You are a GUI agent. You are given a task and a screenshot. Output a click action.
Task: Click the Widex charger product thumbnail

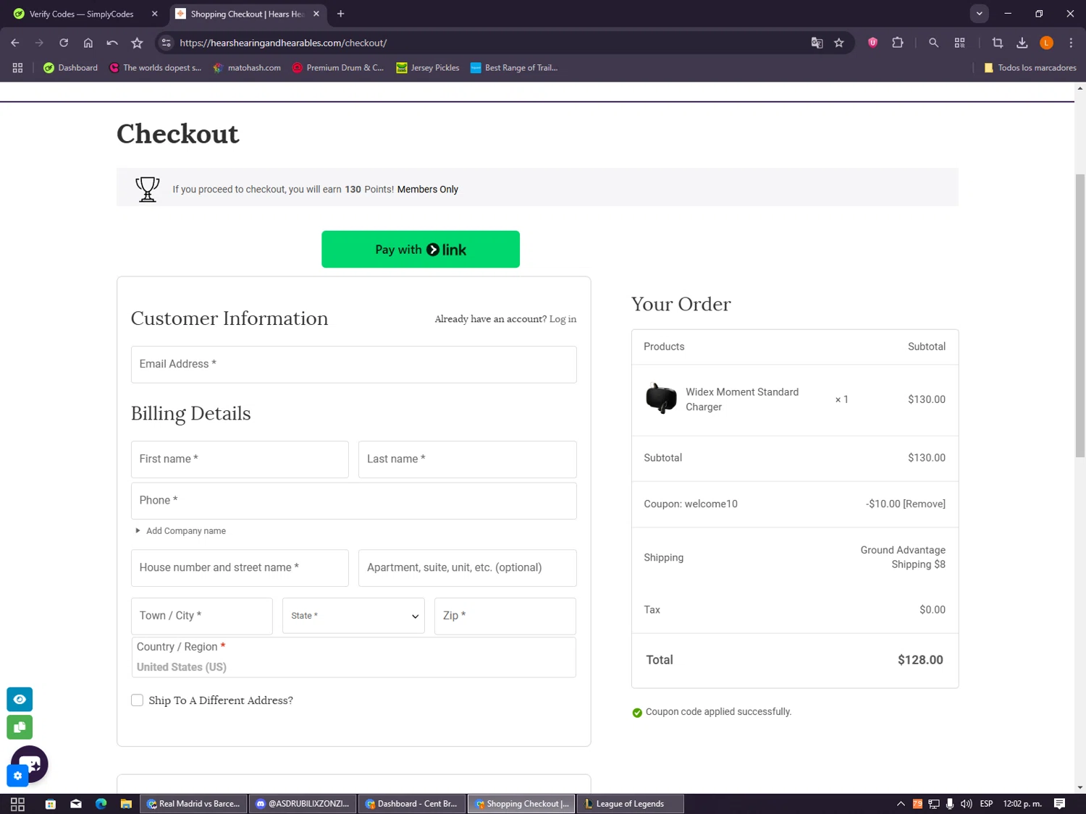pyautogui.click(x=660, y=399)
